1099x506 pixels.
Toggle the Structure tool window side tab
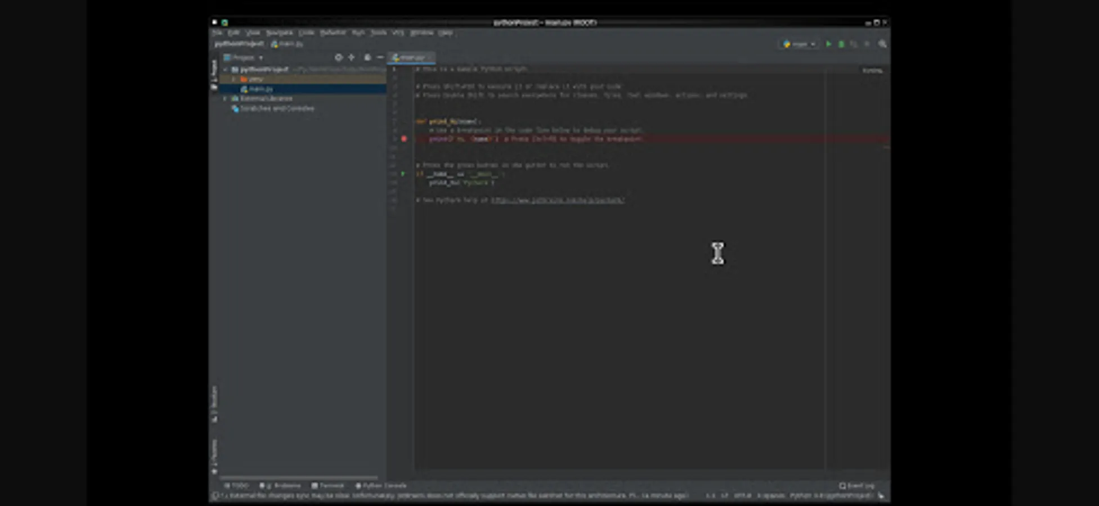pos(214,404)
